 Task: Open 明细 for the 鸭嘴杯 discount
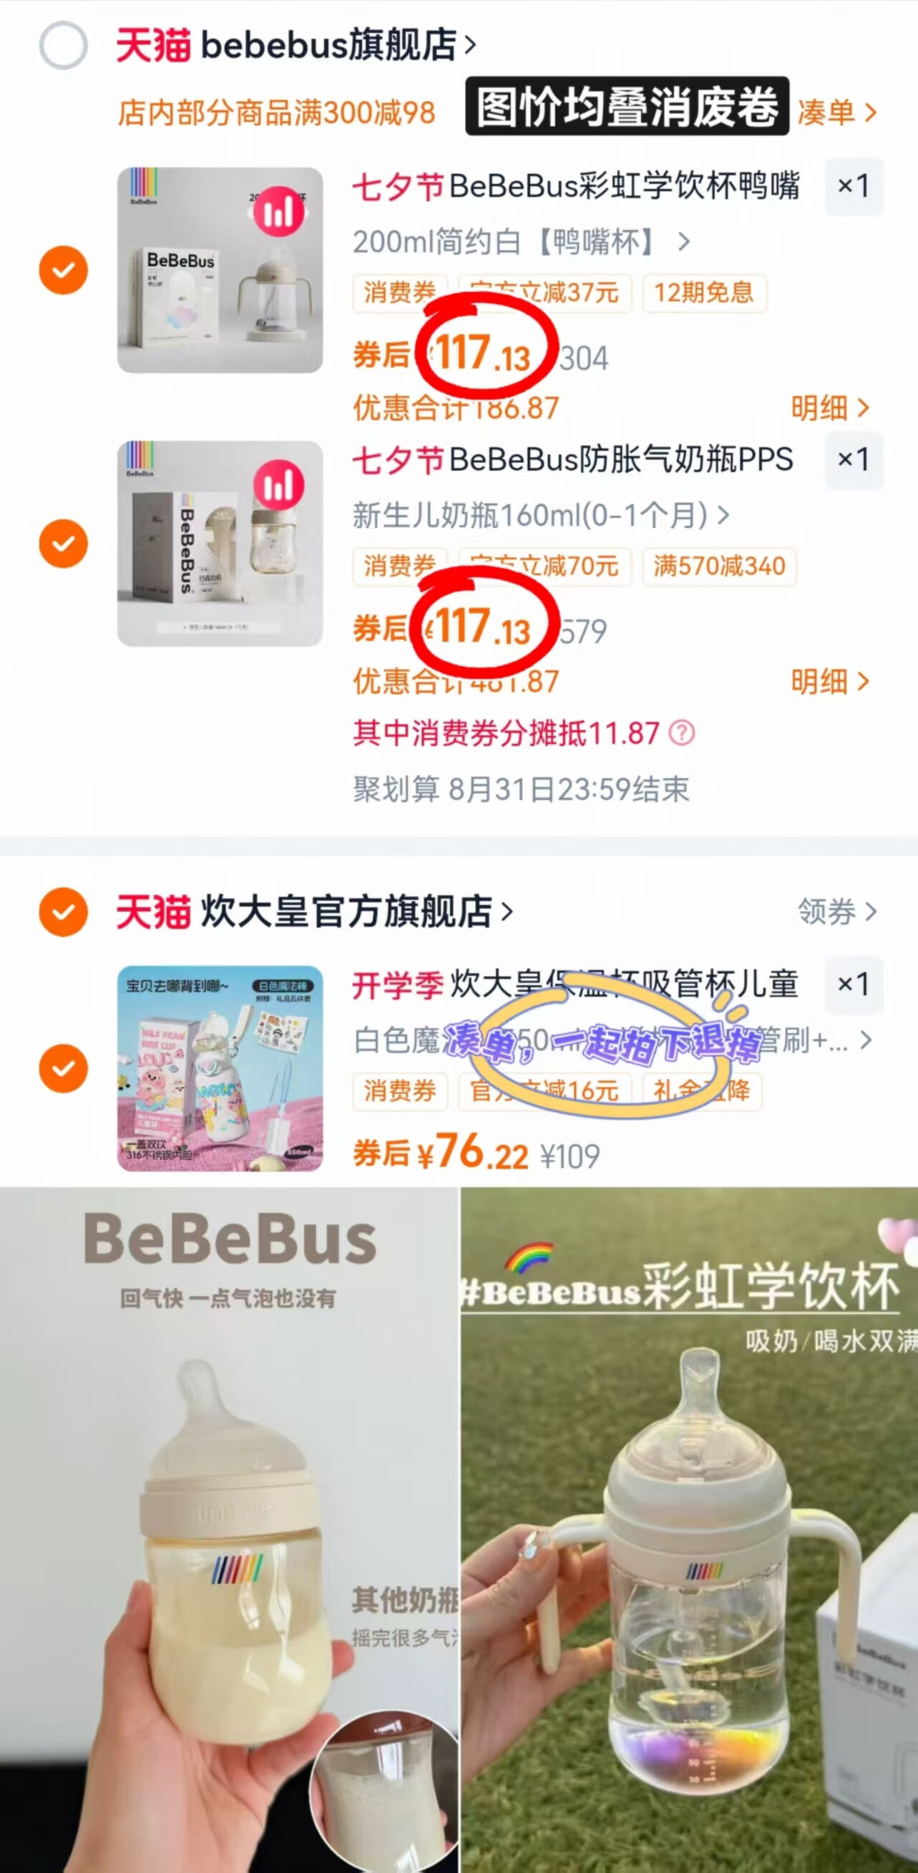pos(830,408)
